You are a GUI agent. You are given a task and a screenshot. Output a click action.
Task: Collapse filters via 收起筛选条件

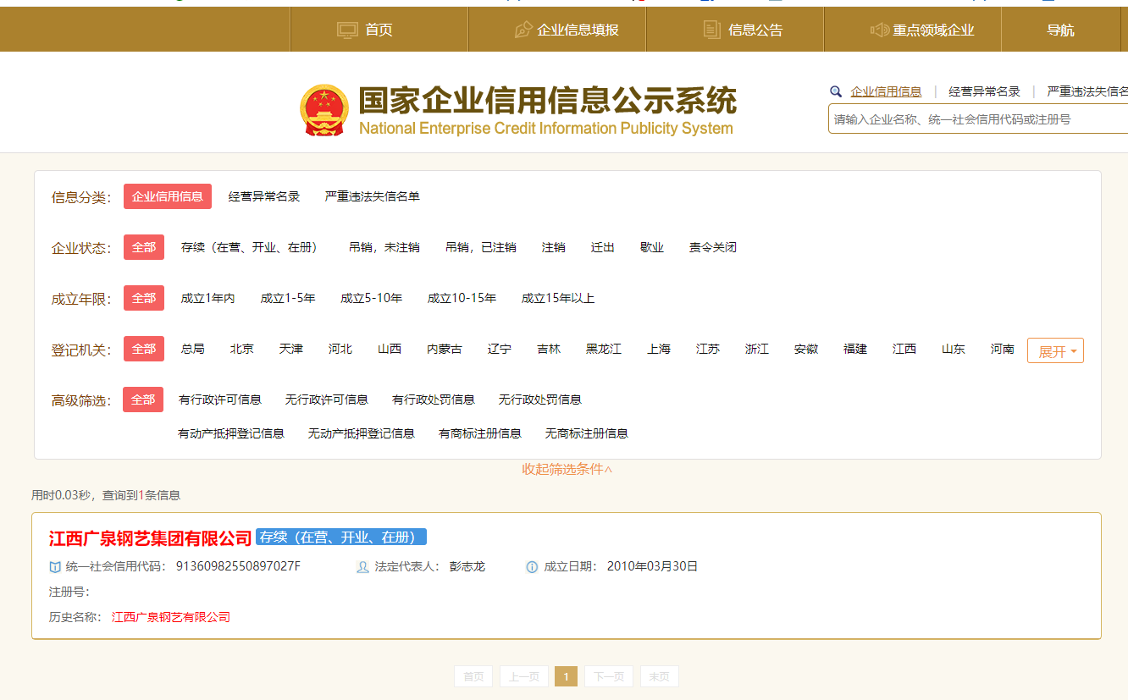[x=567, y=469]
